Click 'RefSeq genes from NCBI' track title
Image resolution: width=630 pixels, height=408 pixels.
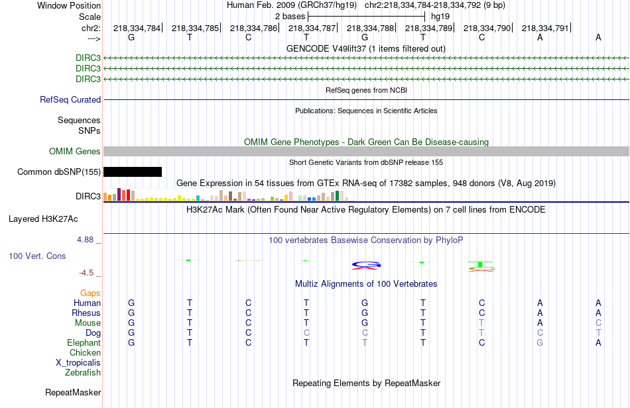[367, 90]
